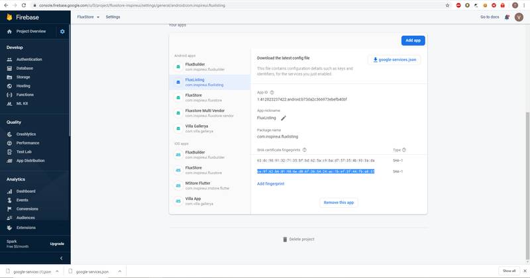The height and width of the screenshot is (278, 530).
Task: Download google-services.json config file
Action: pyautogui.click(x=394, y=60)
